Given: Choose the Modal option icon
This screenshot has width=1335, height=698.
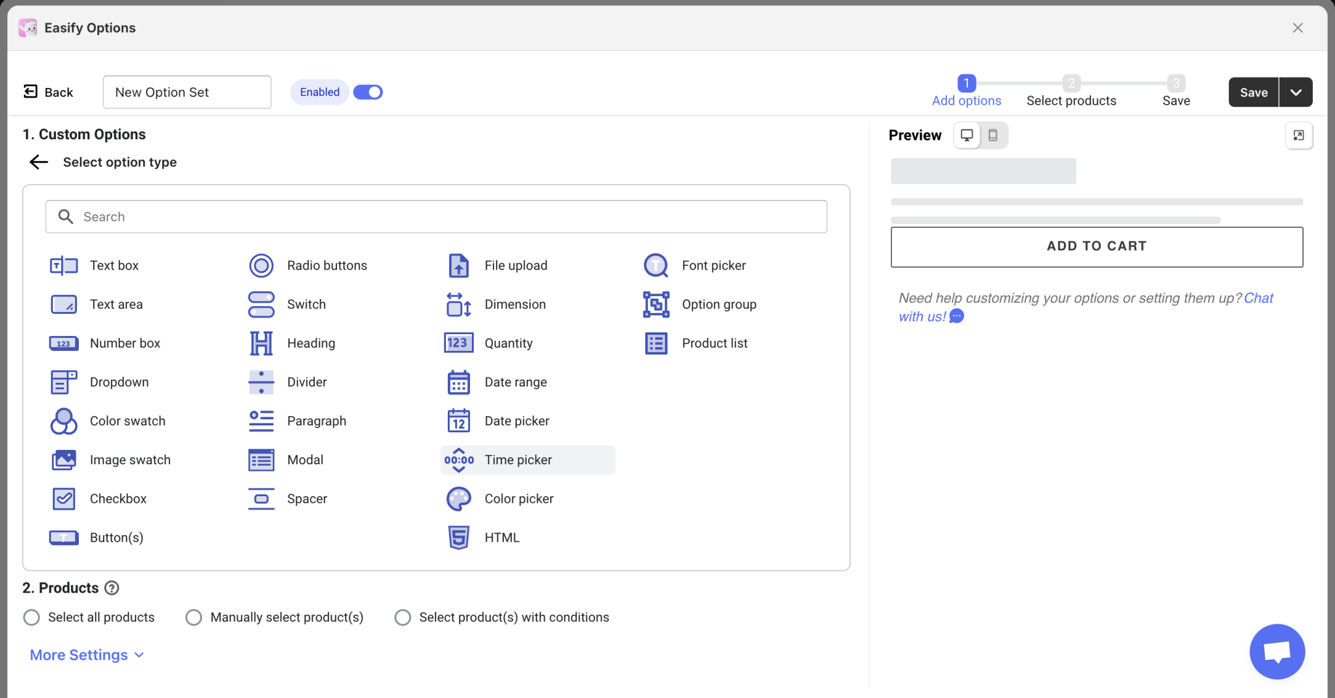Looking at the screenshot, I should pos(261,460).
